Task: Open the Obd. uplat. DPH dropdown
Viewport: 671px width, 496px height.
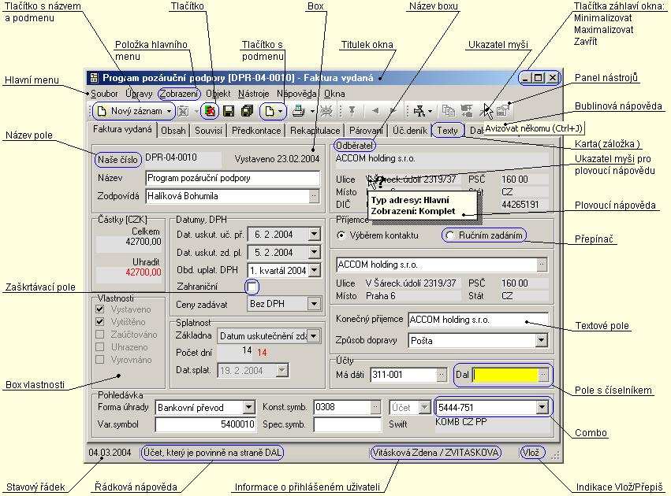Action: (x=314, y=270)
